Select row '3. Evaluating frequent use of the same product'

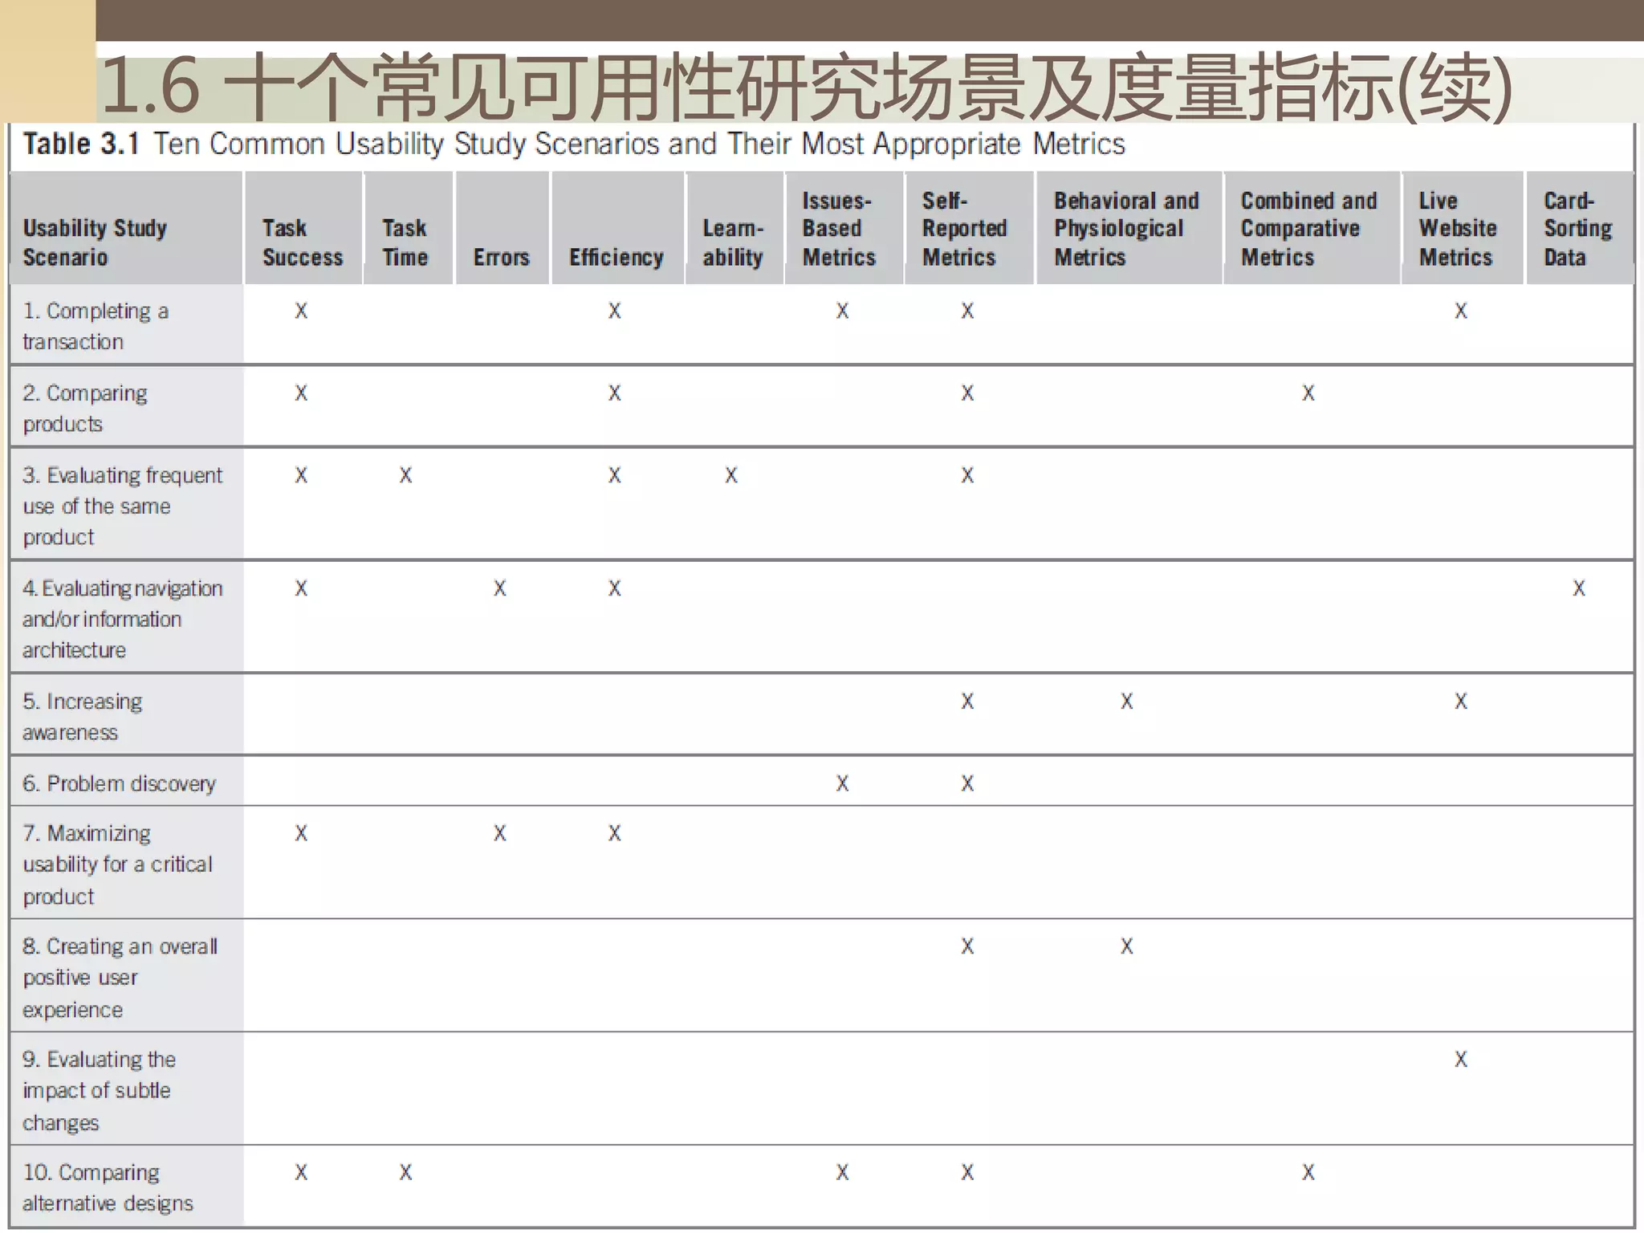pos(822,504)
